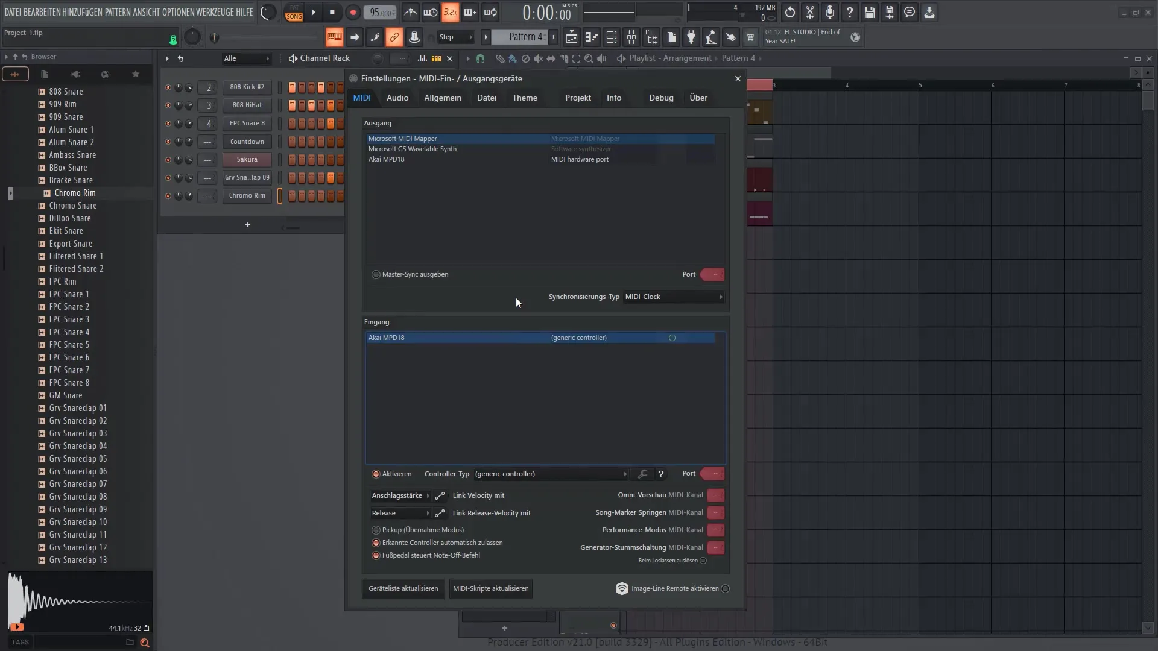
Task: Open the WERKZEUGE menu
Action: pos(215,12)
